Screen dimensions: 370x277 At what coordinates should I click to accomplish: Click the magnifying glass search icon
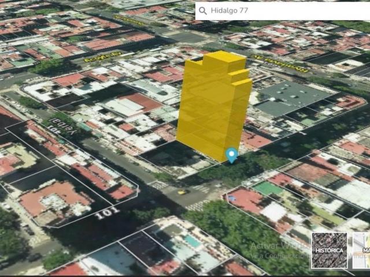pyautogui.click(x=203, y=10)
